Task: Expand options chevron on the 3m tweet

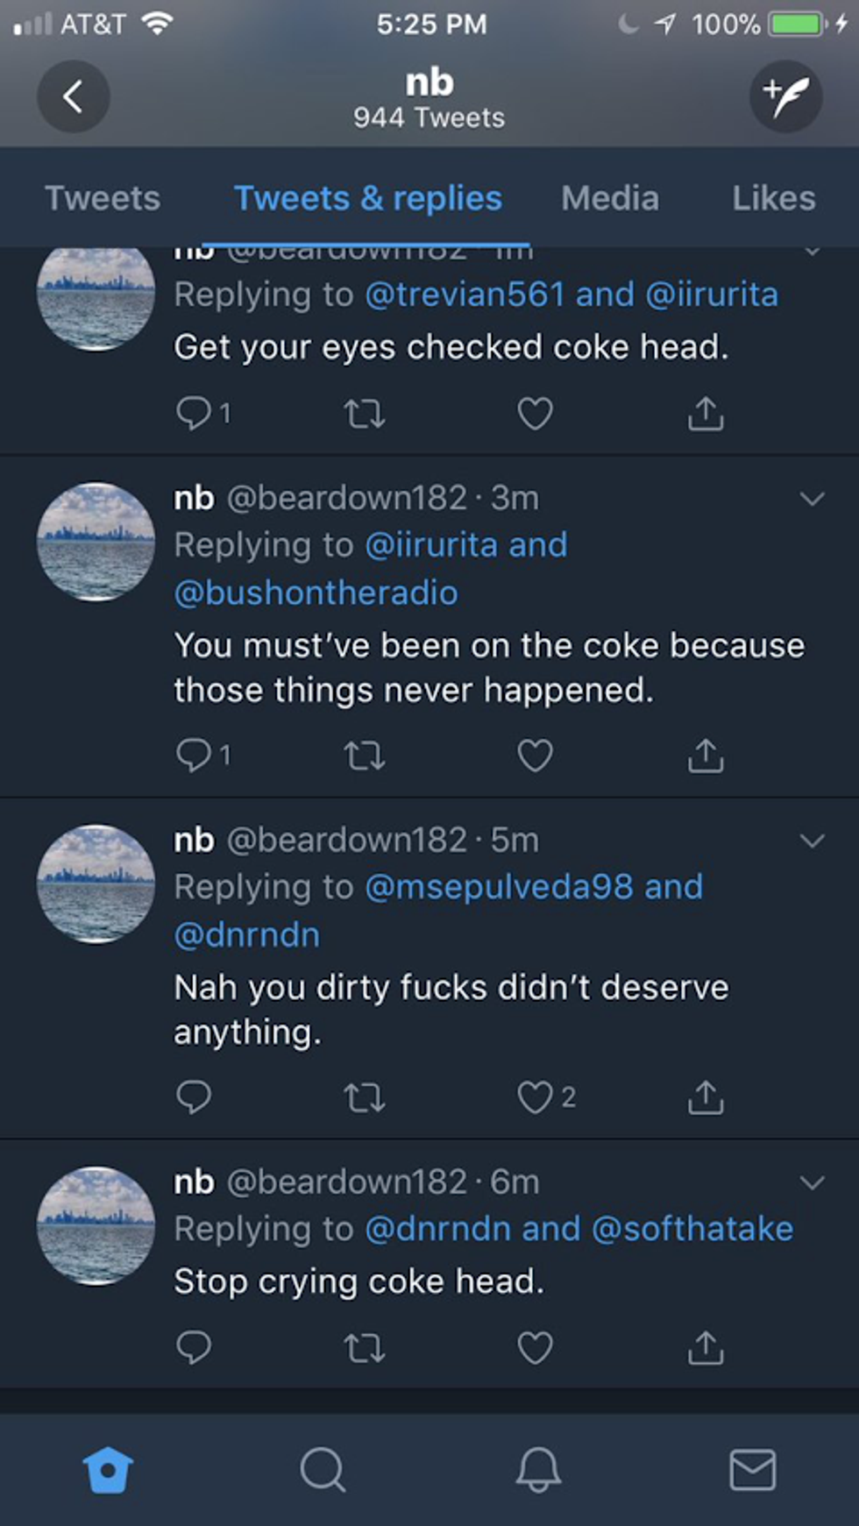Action: coord(813,500)
